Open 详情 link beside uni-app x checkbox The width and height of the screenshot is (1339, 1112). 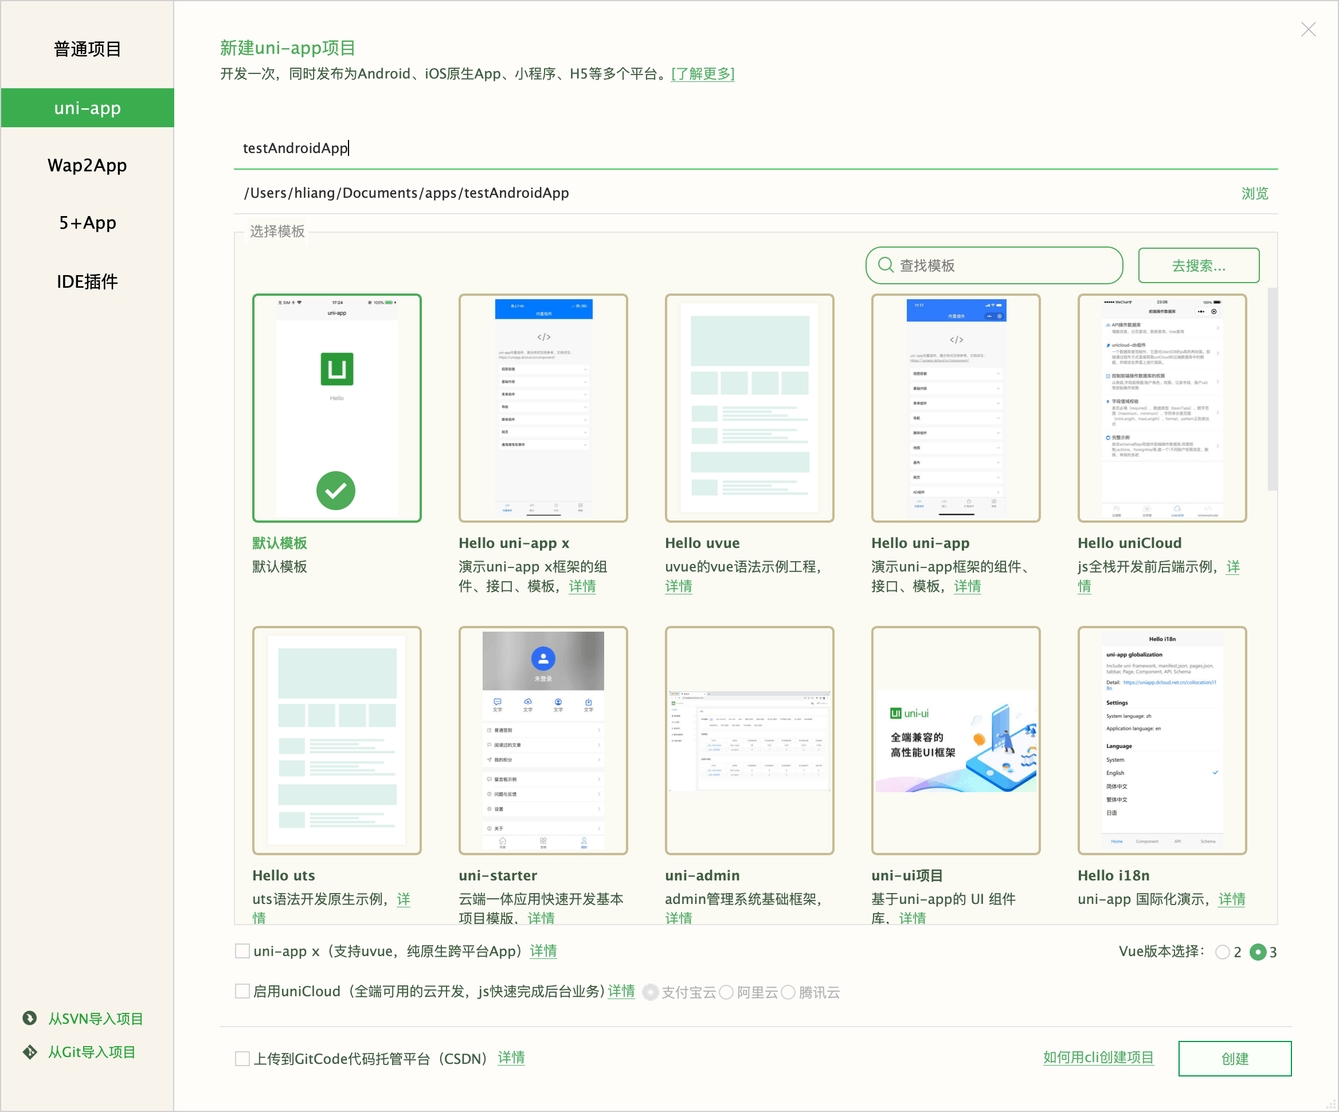coord(543,951)
